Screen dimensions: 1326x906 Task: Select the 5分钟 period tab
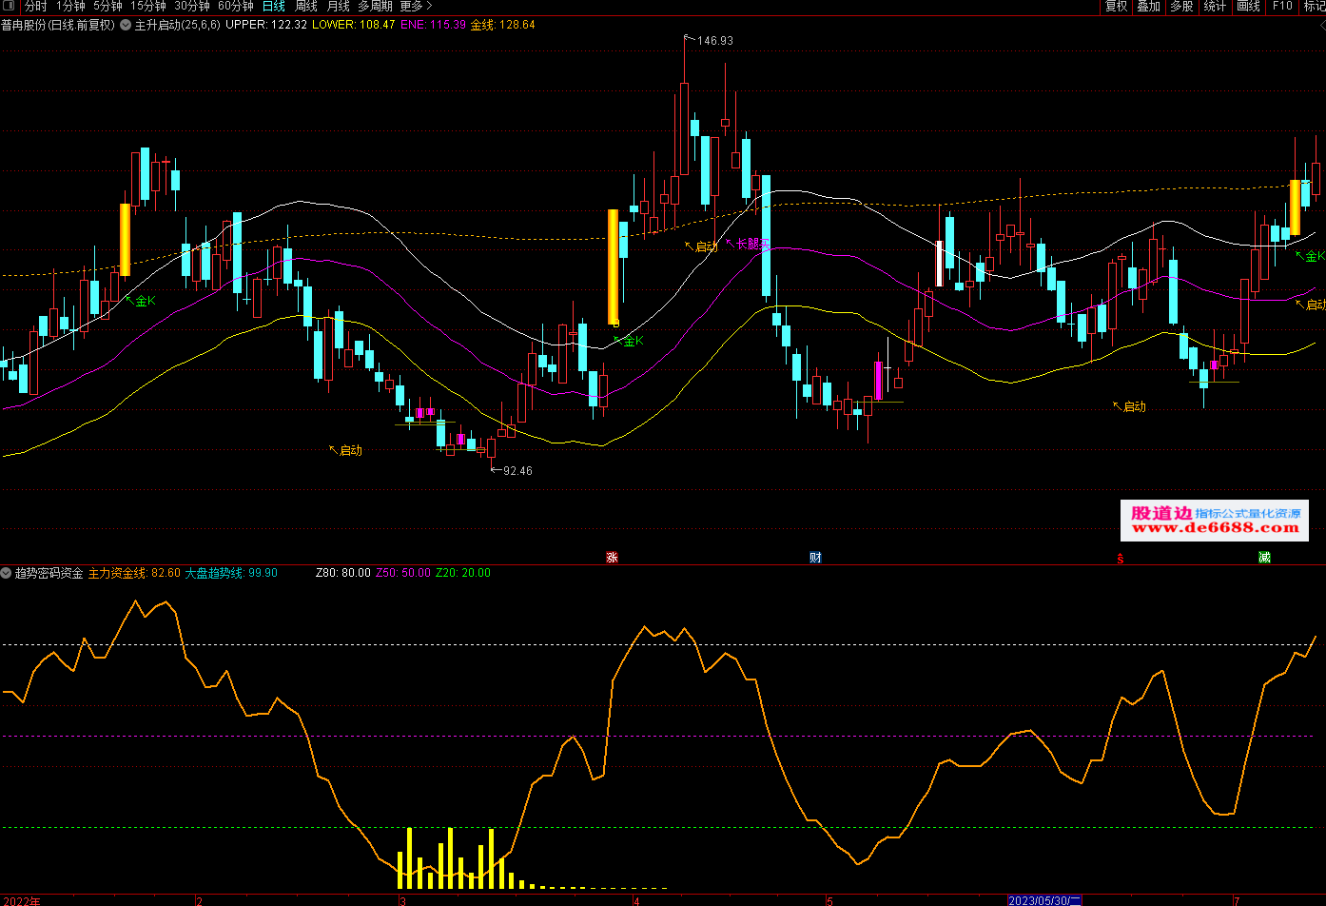click(x=107, y=7)
